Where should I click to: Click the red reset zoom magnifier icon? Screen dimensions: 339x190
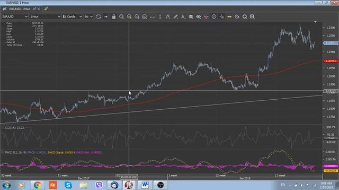click(137, 16)
